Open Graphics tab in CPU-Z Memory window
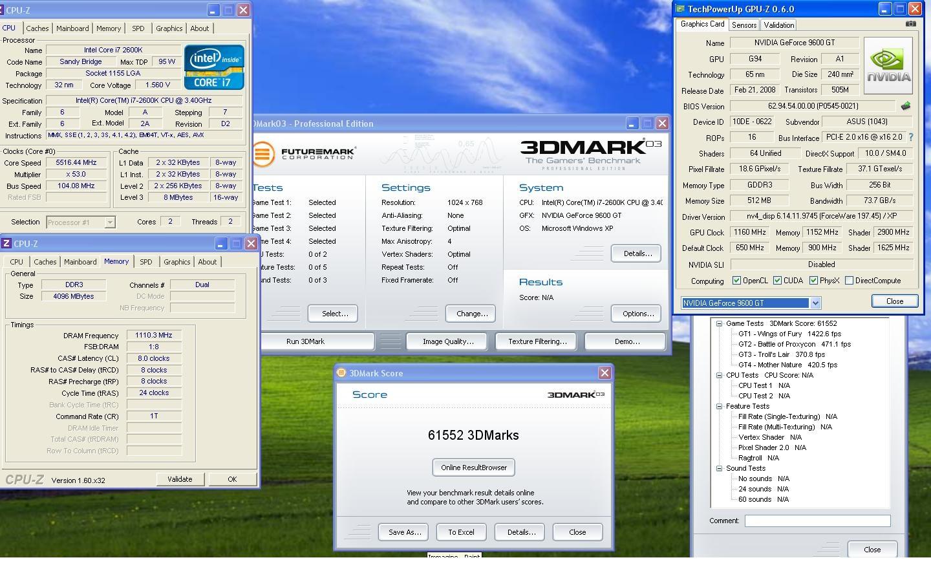The width and height of the screenshot is (931, 582). (177, 262)
